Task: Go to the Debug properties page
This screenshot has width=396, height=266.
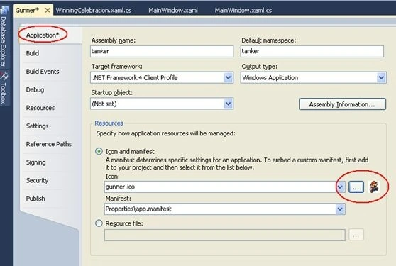Action: [x=35, y=89]
